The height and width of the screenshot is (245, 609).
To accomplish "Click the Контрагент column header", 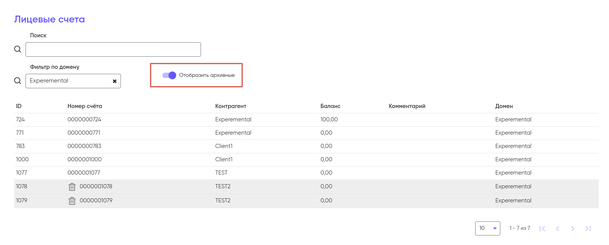I will click(231, 106).
